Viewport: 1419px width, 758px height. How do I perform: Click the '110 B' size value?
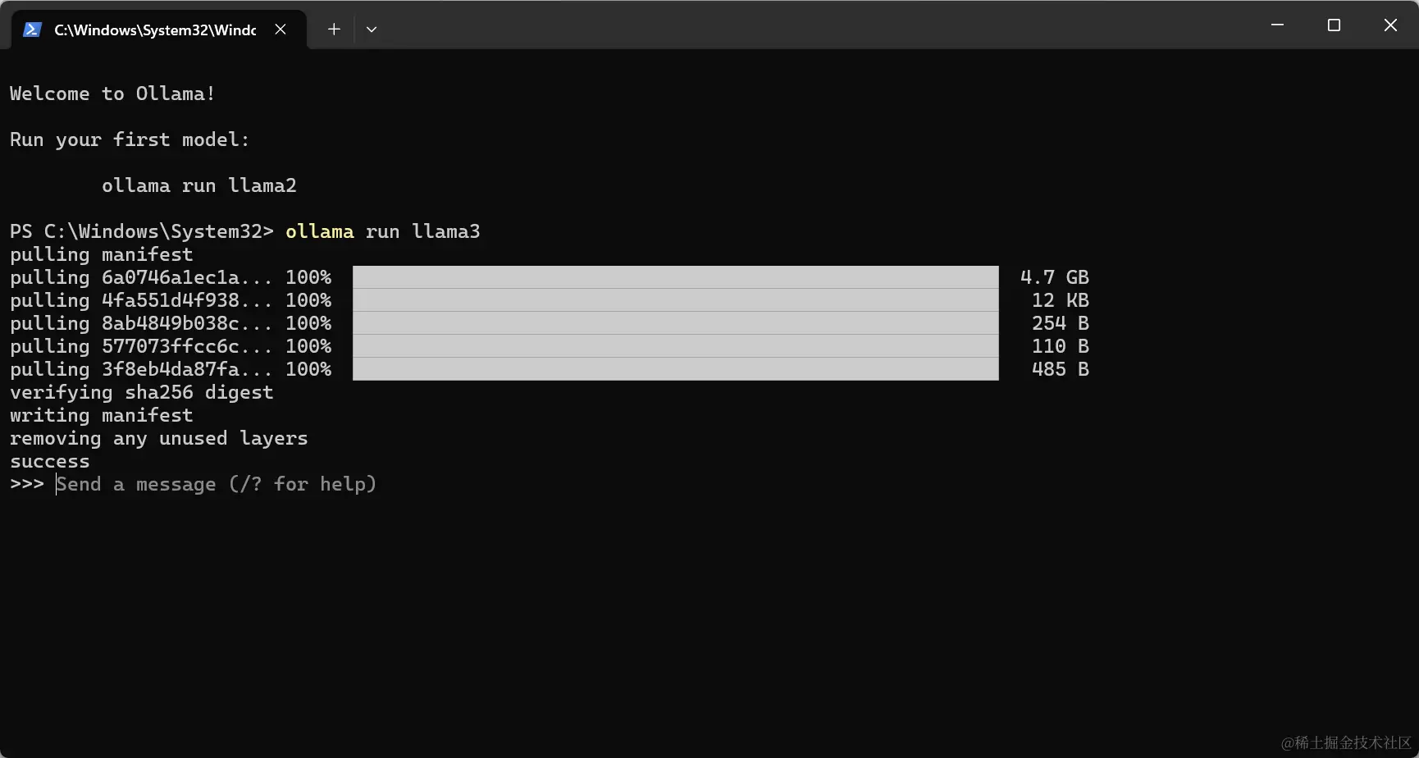click(1061, 346)
